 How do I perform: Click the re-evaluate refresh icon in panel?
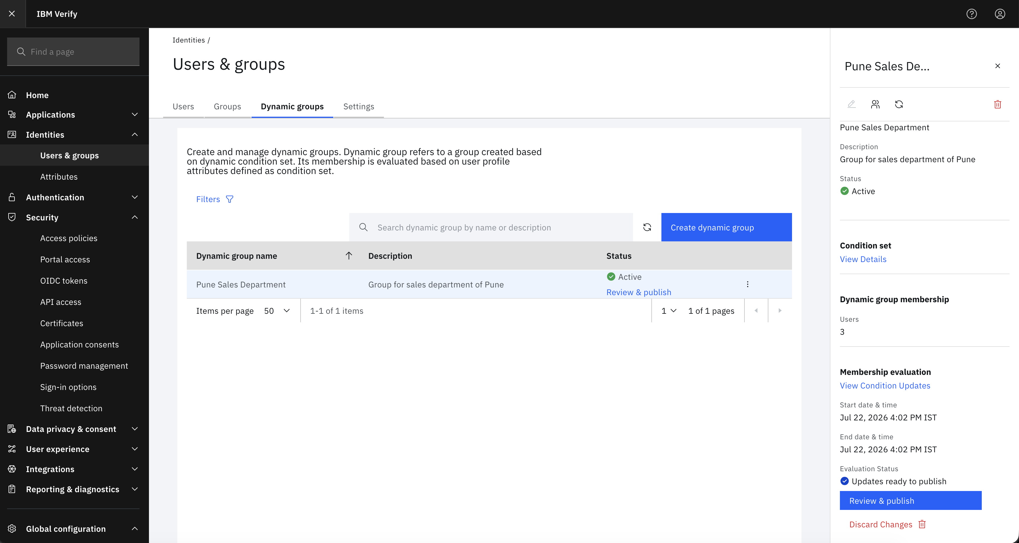pyautogui.click(x=899, y=104)
